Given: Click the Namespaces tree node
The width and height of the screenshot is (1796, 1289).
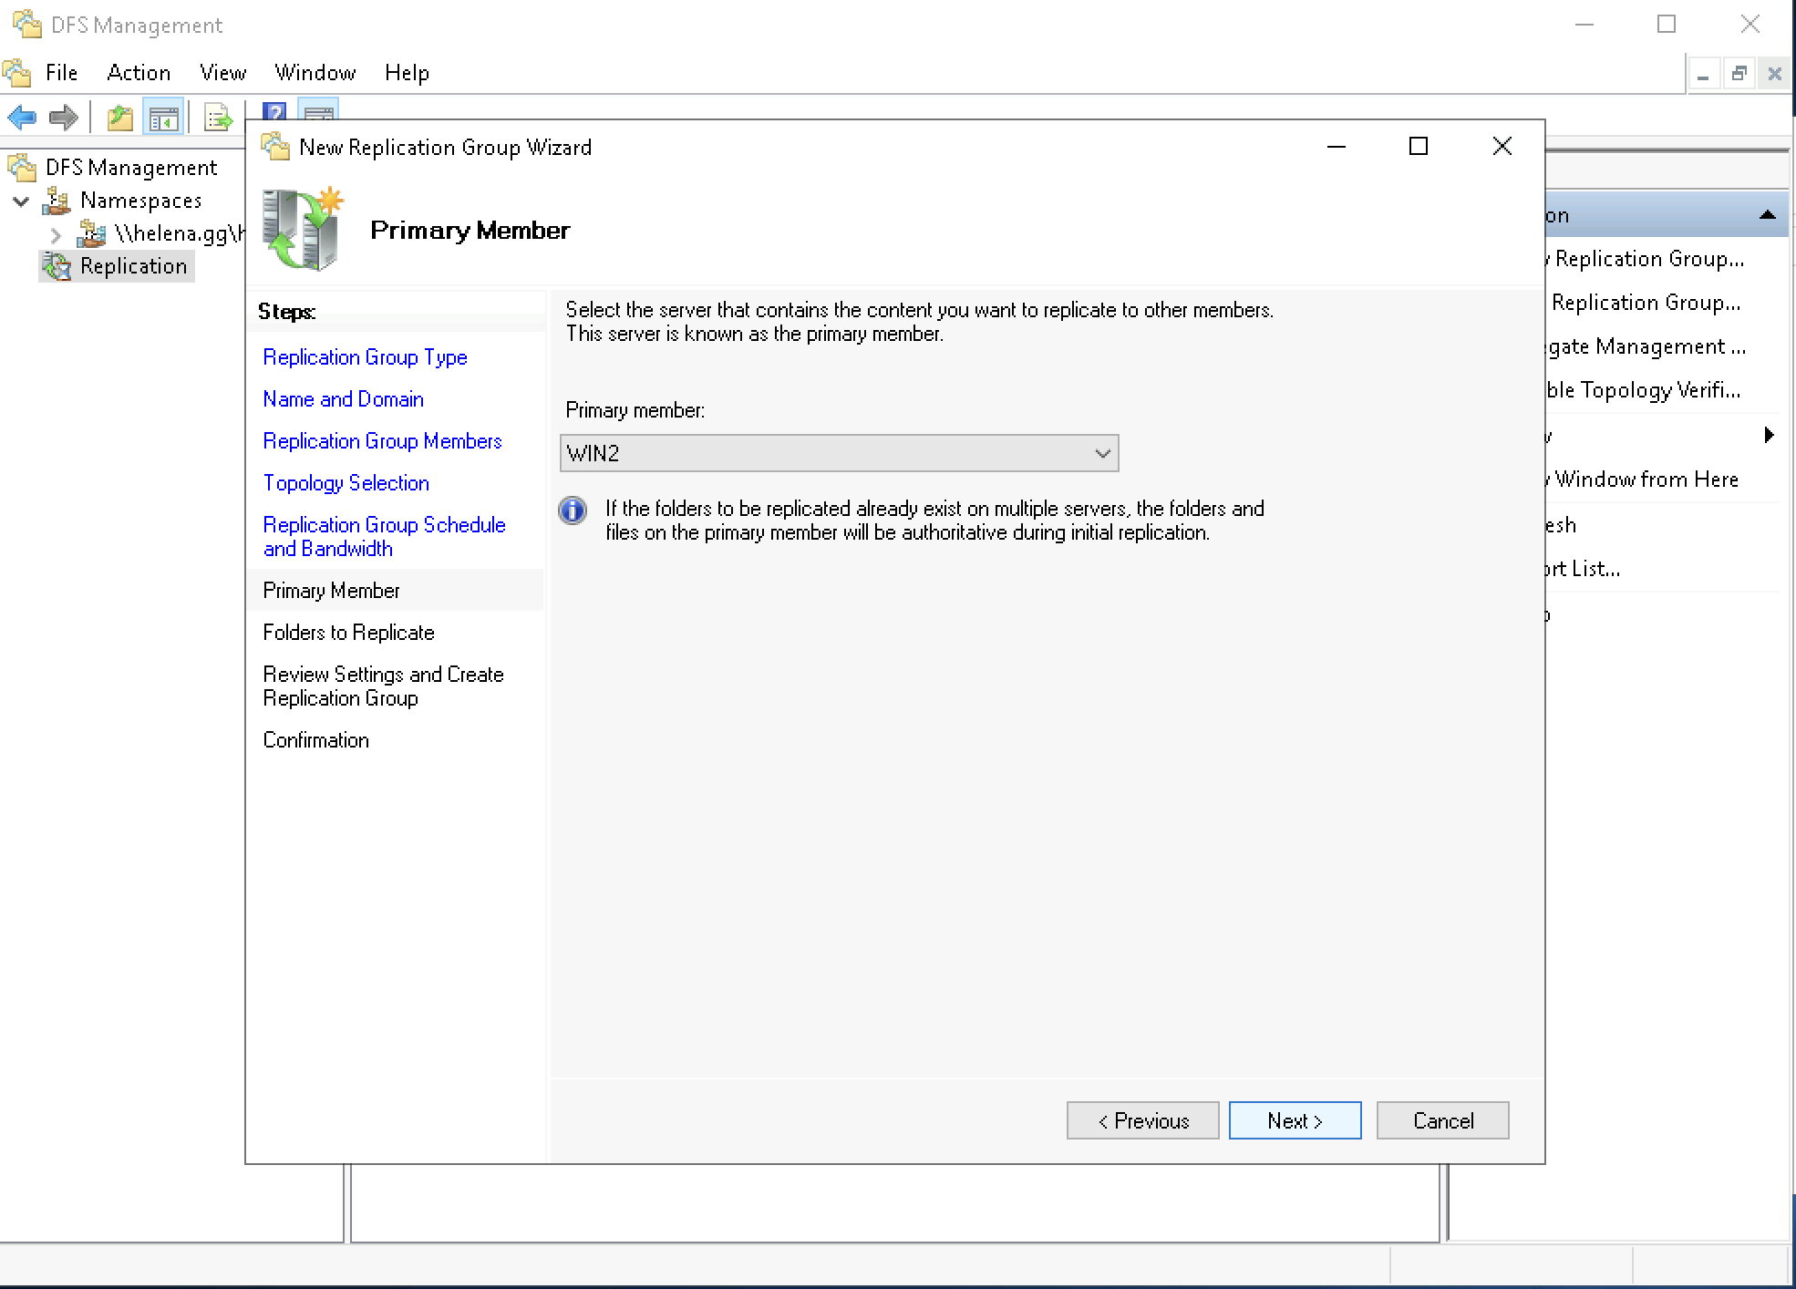Looking at the screenshot, I should pos(140,201).
